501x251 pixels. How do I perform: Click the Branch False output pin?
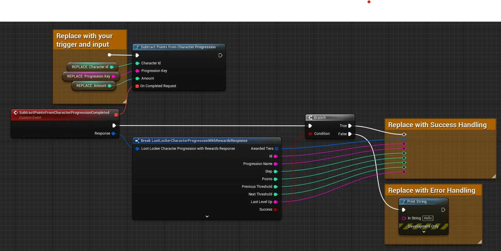point(350,134)
